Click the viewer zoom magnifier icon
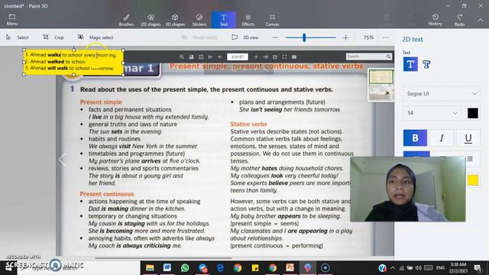This screenshot has width=489, height=275. pos(182,57)
